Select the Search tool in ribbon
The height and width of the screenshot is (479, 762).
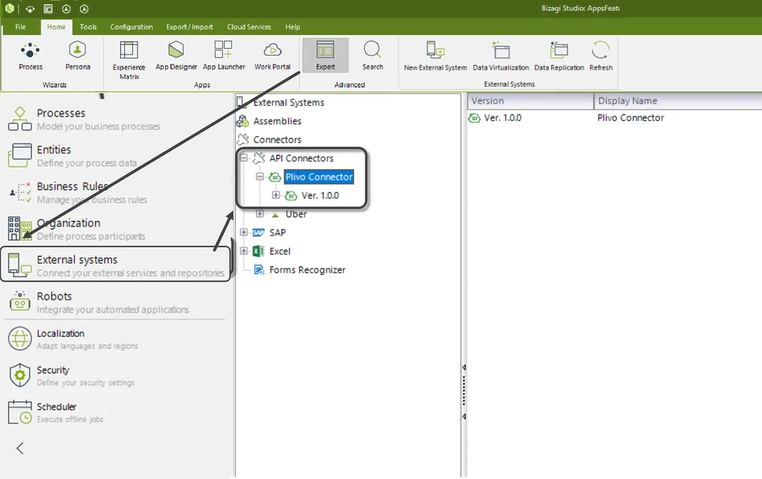(x=372, y=56)
